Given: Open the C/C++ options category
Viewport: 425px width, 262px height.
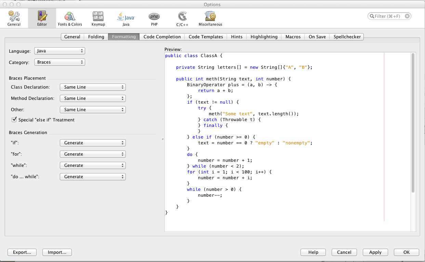Looking at the screenshot, I should coord(182,18).
